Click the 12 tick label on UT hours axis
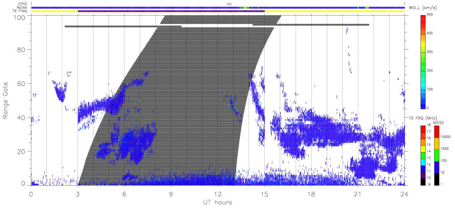This screenshot has height=210, width=455. 217,194
